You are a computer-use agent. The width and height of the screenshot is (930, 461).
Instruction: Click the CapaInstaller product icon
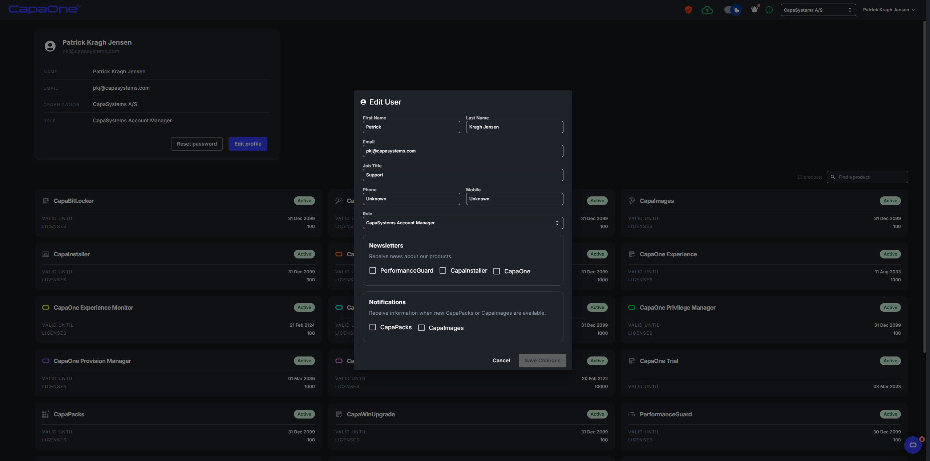click(x=46, y=254)
